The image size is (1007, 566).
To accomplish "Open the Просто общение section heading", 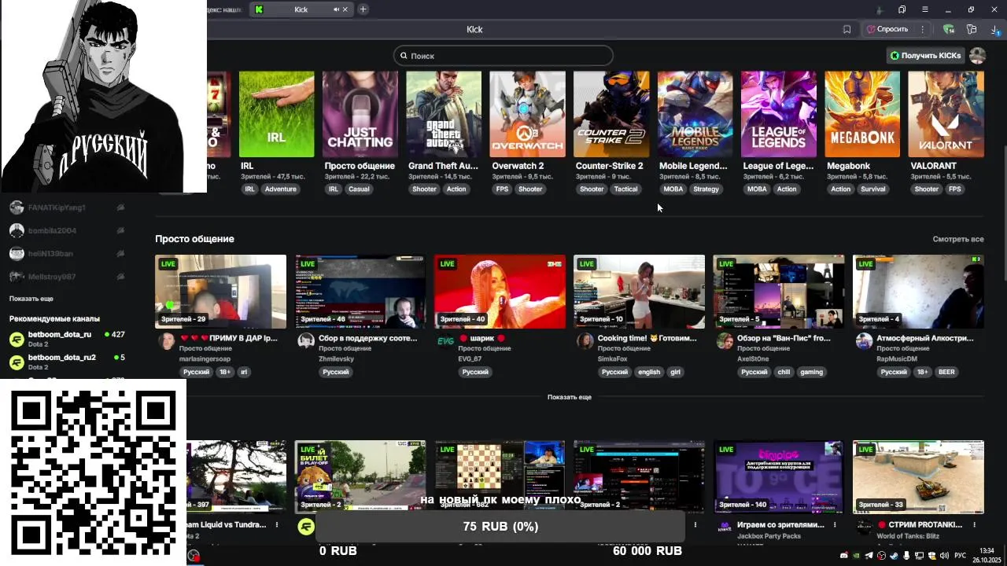I will click(x=194, y=239).
